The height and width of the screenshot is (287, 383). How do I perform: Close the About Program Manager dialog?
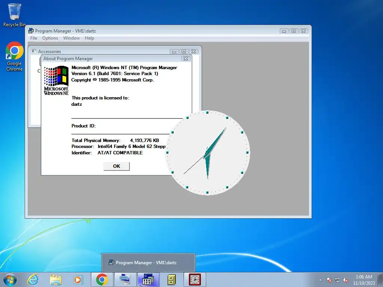coord(186,59)
